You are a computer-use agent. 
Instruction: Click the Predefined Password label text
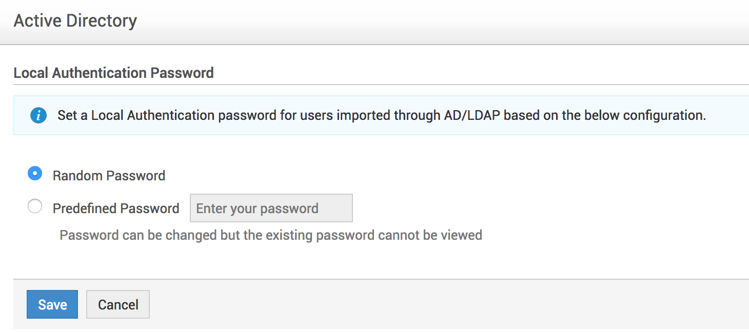(x=116, y=209)
